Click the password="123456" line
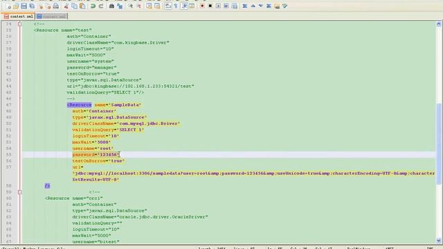 pyautogui.click(x=96, y=154)
